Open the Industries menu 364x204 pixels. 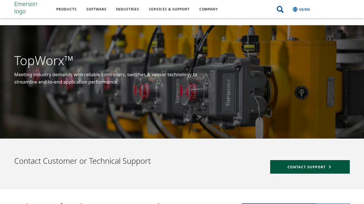coord(127,9)
